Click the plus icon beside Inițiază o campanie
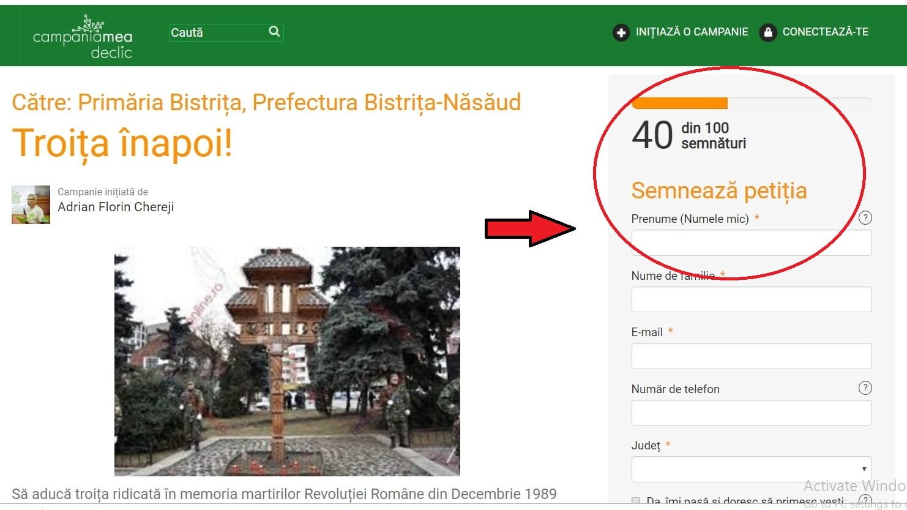This screenshot has height=510, width=907. [621, 32]
